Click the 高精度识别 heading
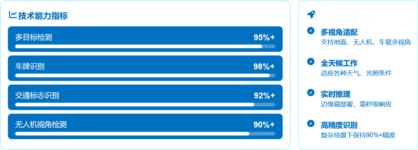Screen dimensions: 418x150 339,125
